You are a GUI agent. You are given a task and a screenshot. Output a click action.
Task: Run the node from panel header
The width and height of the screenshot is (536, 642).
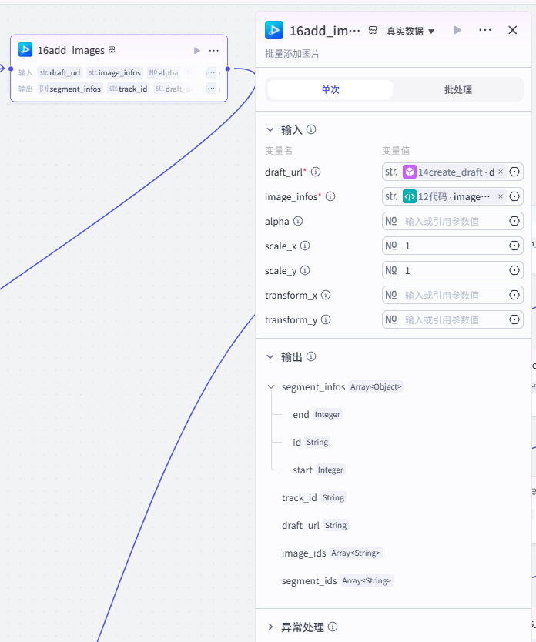point(457,30)
